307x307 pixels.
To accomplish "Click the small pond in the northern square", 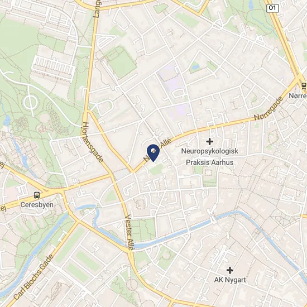I will [x=195, y=67].
